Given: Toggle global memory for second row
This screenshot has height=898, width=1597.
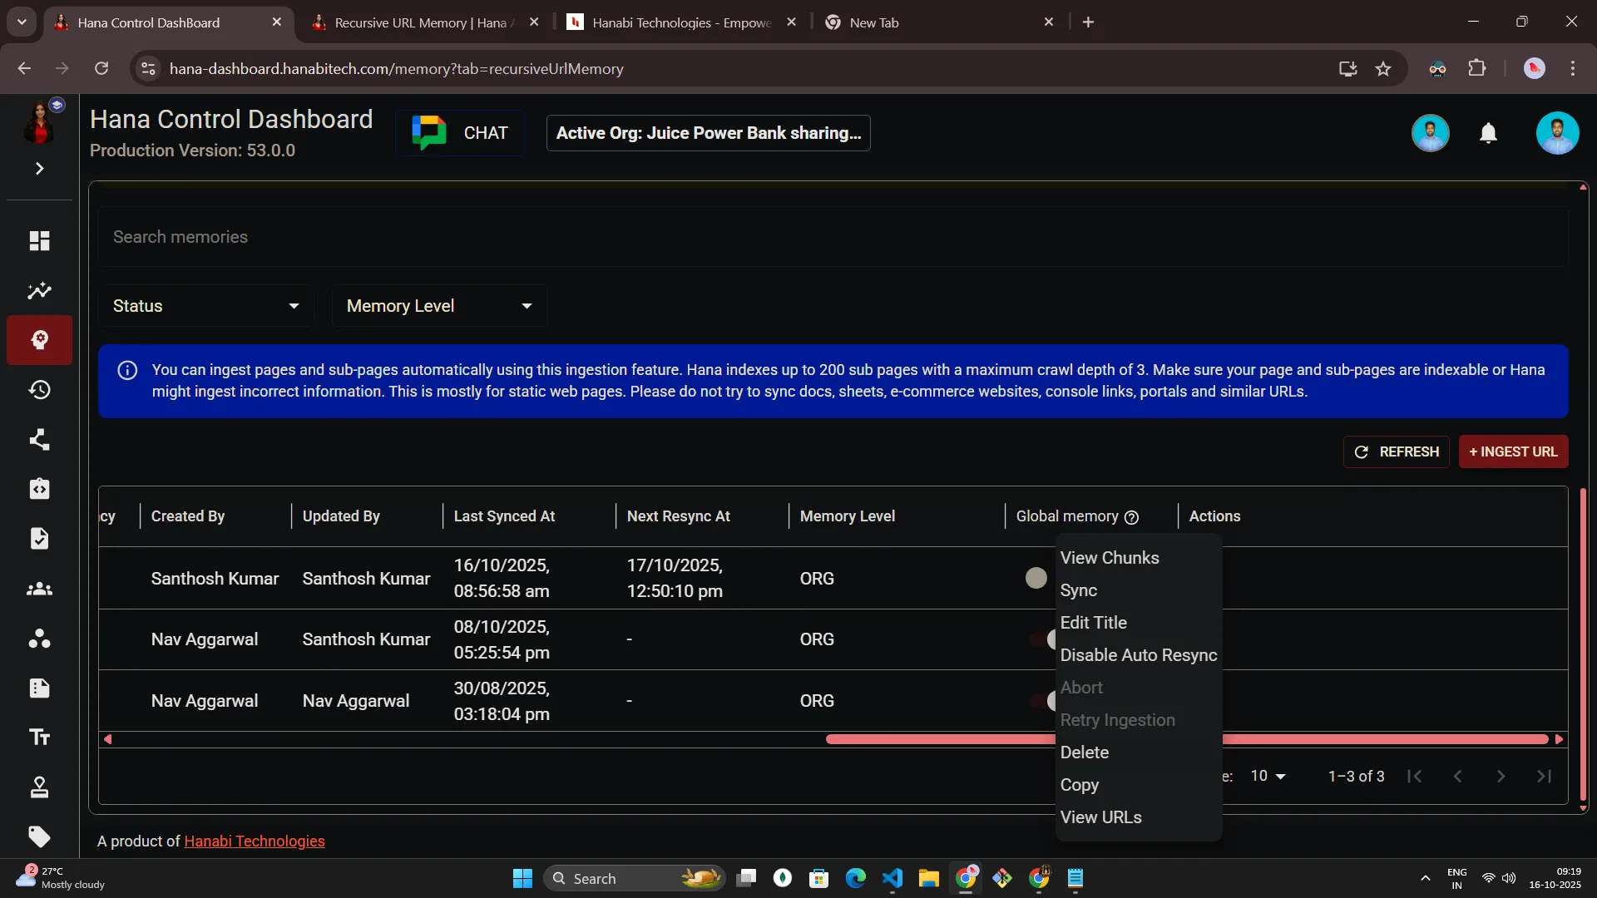Looking at the screenshot, I should click(x=1043, y=639).
